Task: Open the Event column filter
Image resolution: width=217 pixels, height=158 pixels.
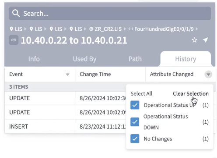Action: click(67, 74)
